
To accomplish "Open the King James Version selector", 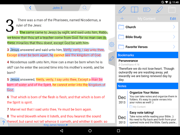I will point(56,125).
